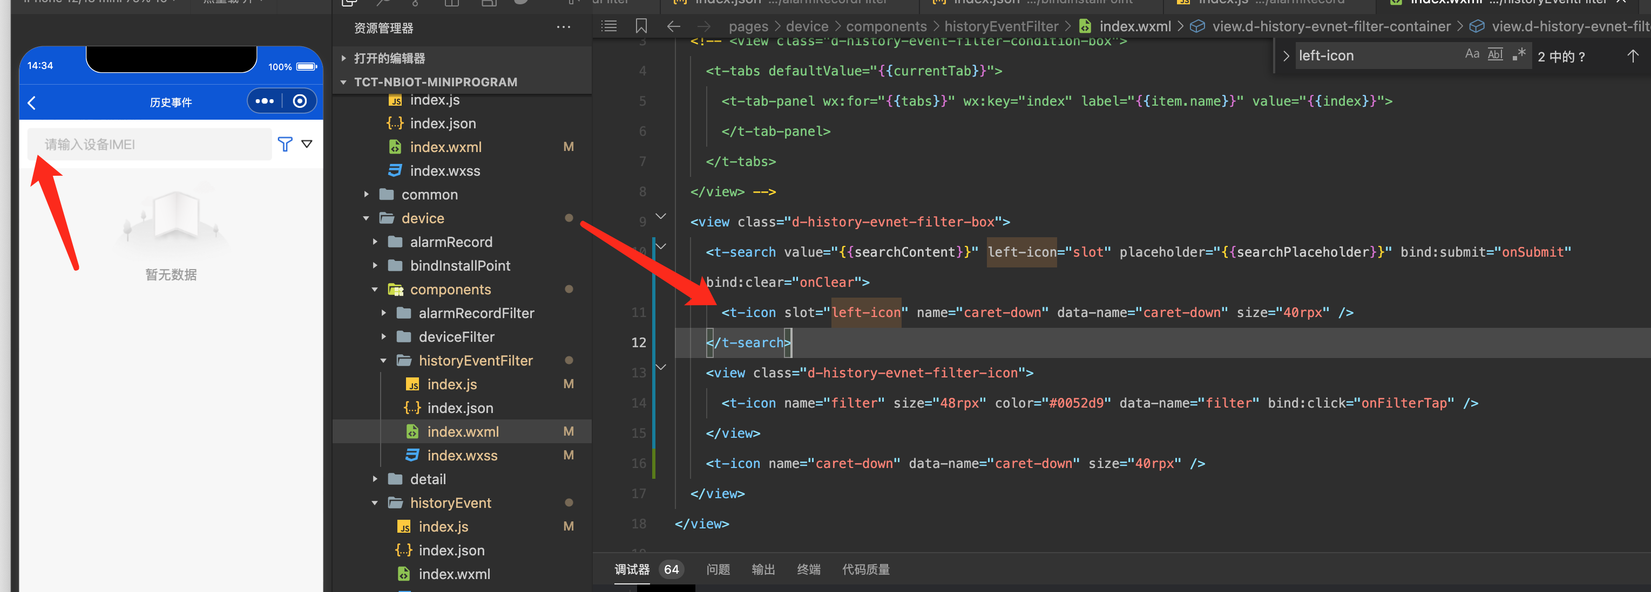This screenshot has width=1651, height=592.
Task: Fold the code block at line 9 chevron
Action: 661,216
